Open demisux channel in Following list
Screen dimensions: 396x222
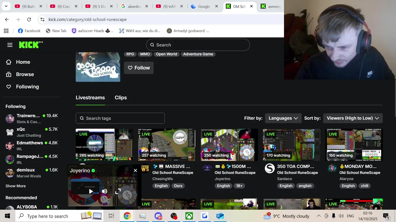pos(32,173)
